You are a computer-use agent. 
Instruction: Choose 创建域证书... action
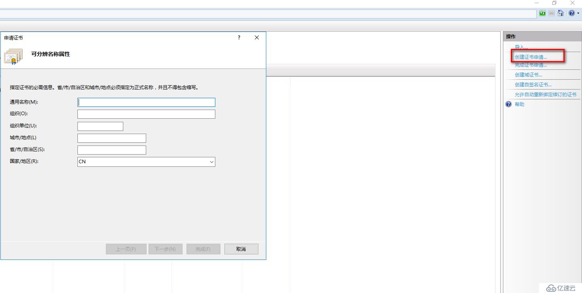(528, 75)
